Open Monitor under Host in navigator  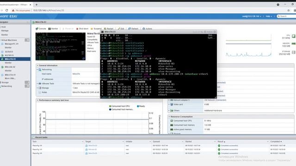(x=5, y=35)
